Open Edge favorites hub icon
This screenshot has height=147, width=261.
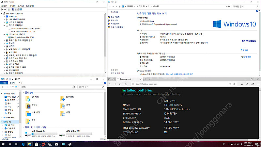click(242, 84)
